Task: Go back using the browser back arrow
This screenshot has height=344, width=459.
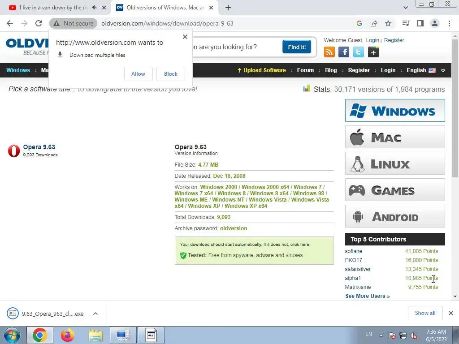Action: tap(10, 23)
